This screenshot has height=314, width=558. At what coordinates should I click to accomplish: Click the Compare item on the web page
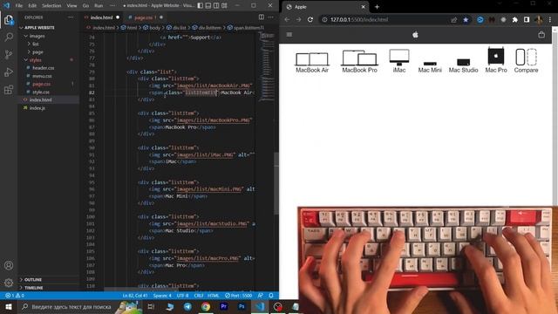pos(526,61)
